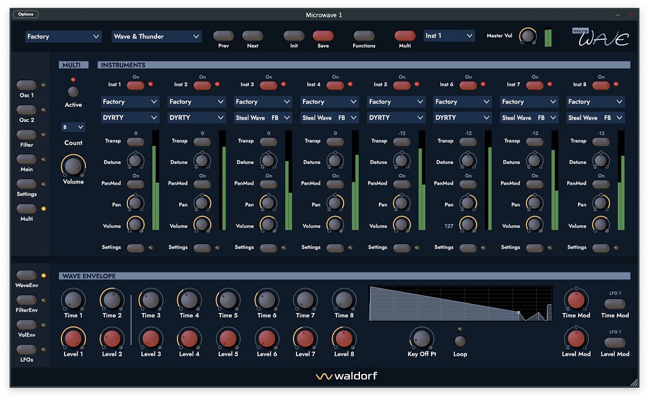Adjust the Time 5 knob
The width and height of the screenshot is (649, 399).
click(228, 300)
